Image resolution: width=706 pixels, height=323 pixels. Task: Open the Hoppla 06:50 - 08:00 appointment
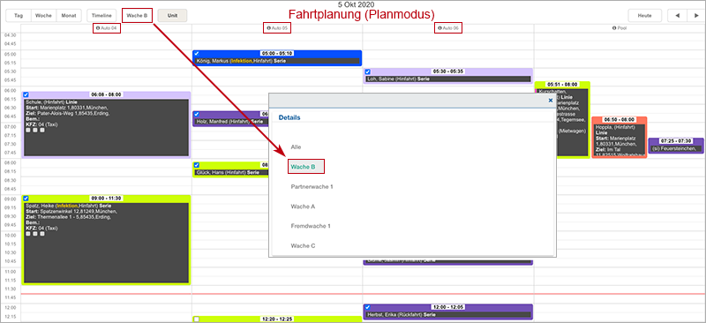click(620, 138)
